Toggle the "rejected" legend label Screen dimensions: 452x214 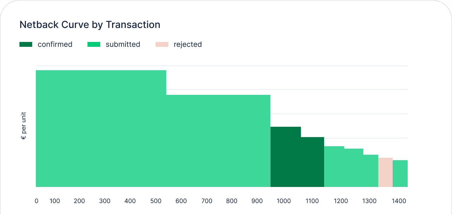pos(188,44)
